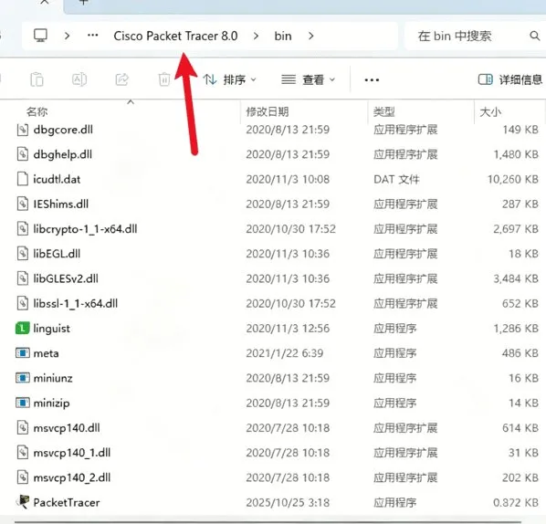
Task: Click the 应用程序 type cell of miniunz
Action: [x=394, y=378]
